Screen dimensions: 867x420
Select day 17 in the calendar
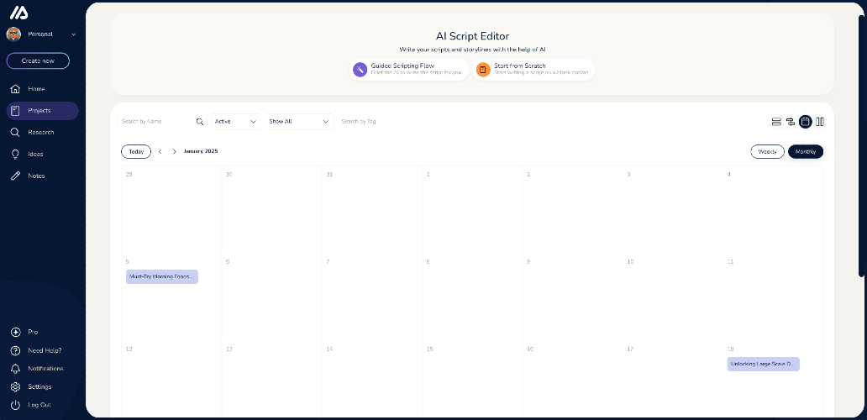point(630,349)
